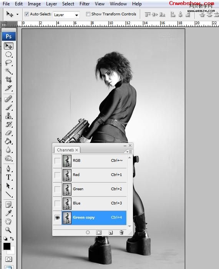Close the Channels tab with X
Image resolution: width=219 pixels, height=269 pixels.
coord(77,150)
